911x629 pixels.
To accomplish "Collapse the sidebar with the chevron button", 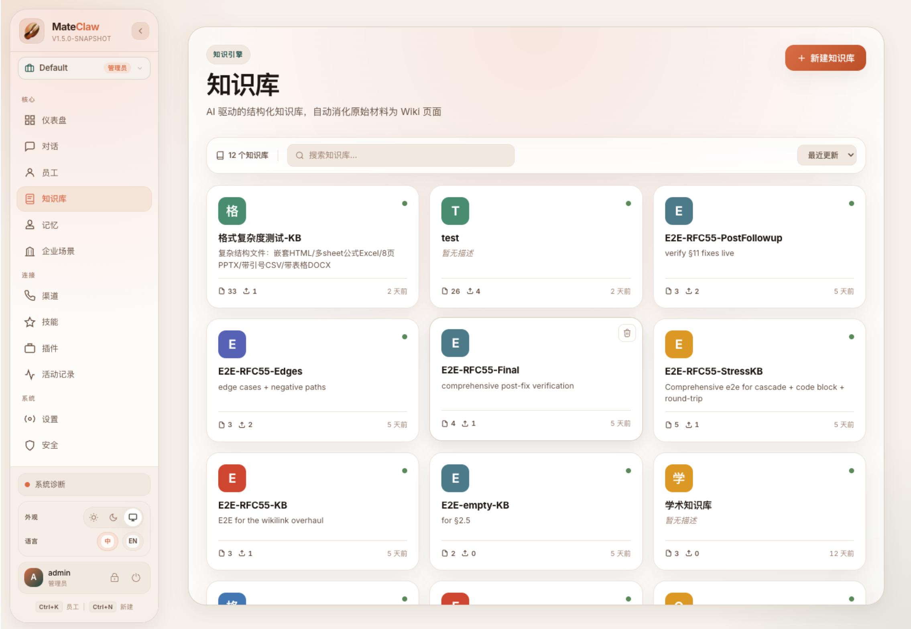I will coord(140,31).
